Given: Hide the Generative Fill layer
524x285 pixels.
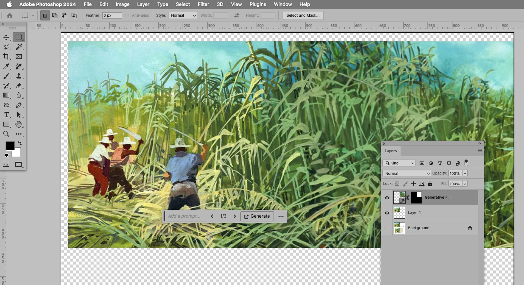Looking at the screenshot, I should click(387, 198).
